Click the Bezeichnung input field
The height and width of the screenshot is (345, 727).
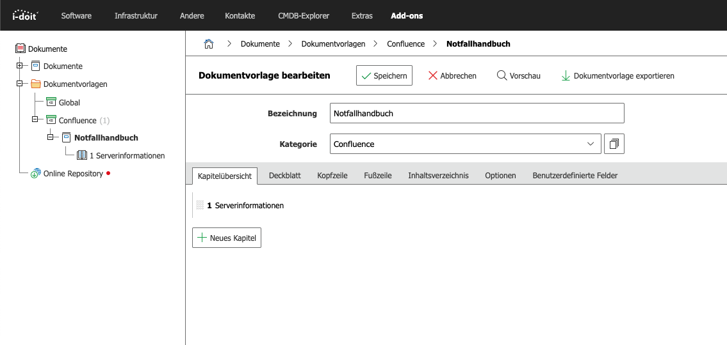click(477, 113)
